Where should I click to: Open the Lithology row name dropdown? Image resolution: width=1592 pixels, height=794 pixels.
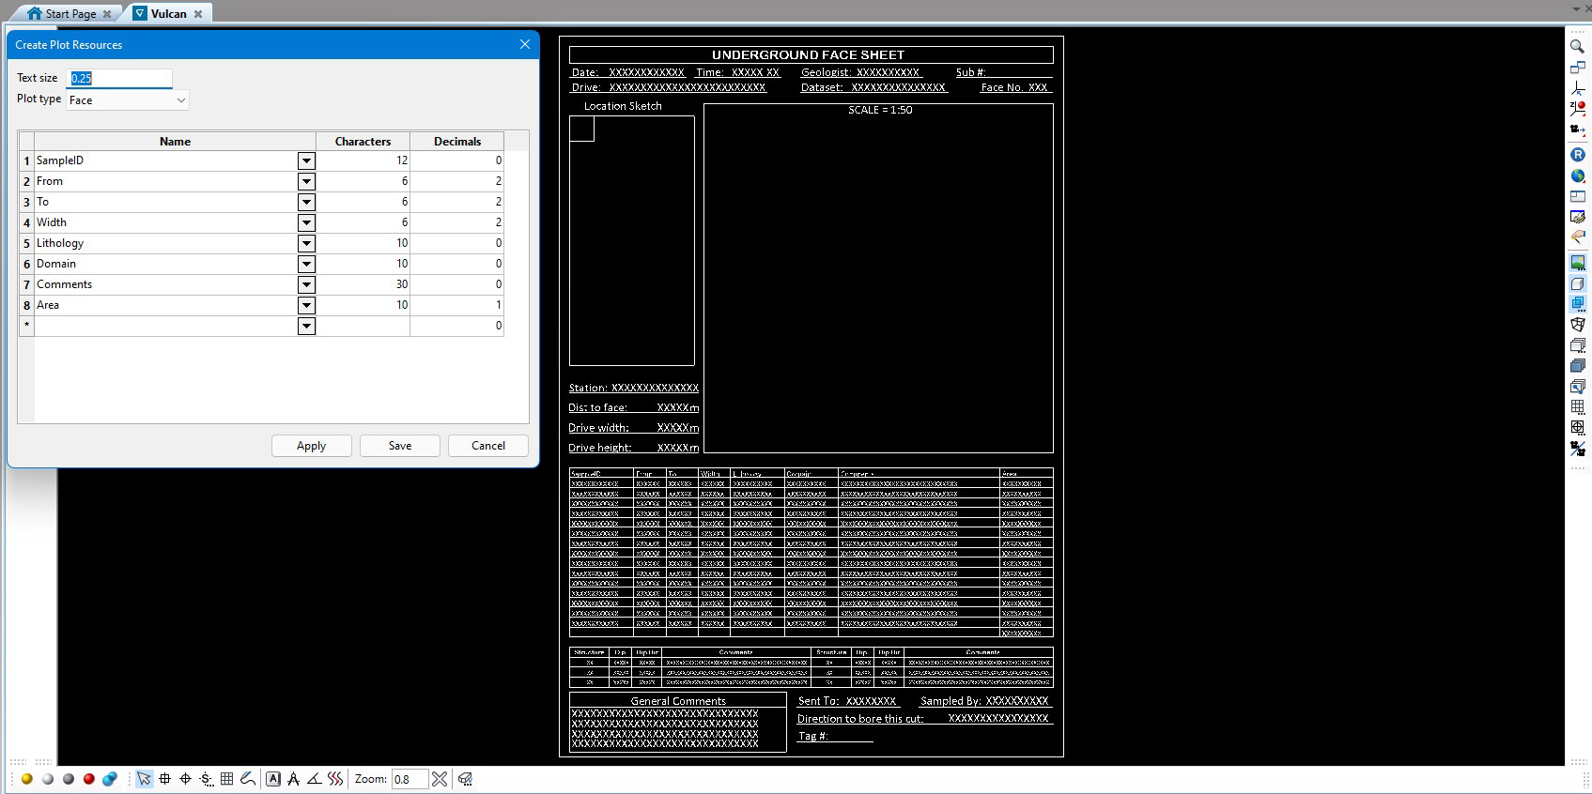[306, 244]
